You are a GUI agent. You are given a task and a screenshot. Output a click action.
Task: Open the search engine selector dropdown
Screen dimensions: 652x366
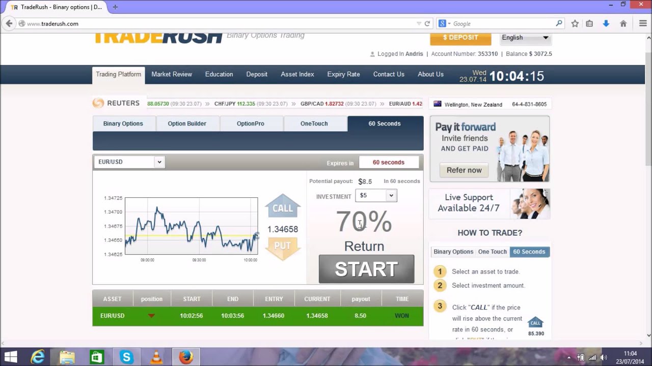coord(444,23)
